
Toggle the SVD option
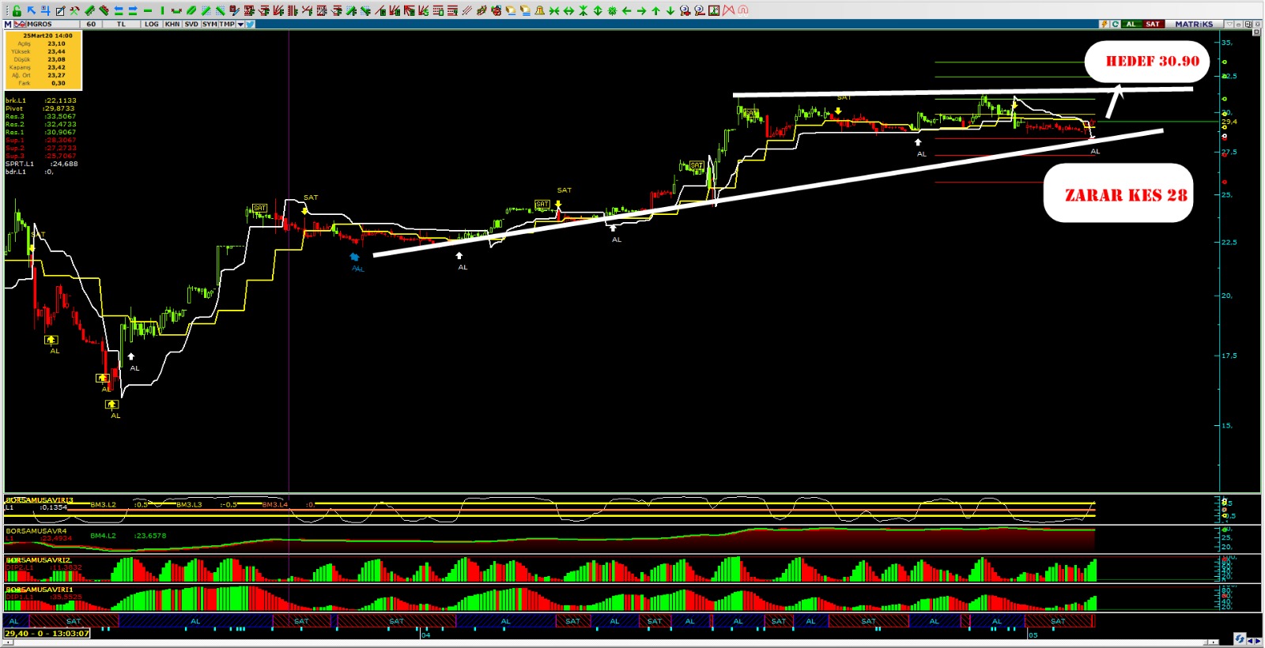tap(191, 24)
